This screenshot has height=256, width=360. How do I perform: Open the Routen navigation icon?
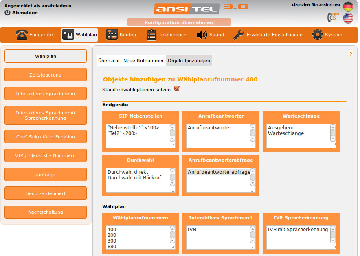pyautogui.click(x=112, y=35)
